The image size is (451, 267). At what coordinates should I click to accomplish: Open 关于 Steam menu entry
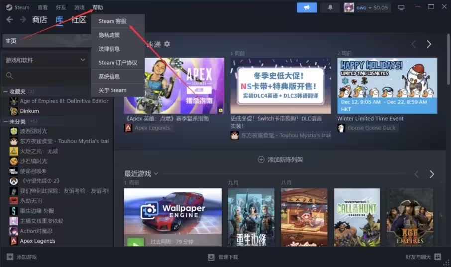click(117, 90)
